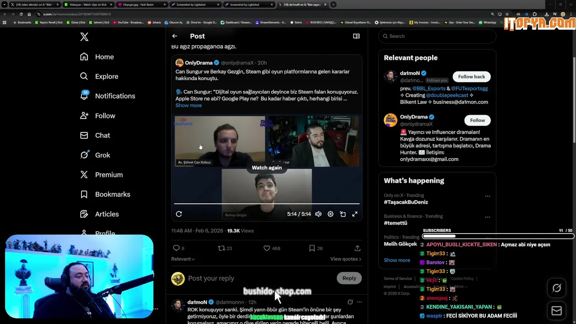
Task: Open the Terms of Service footer link
Action: (398, 279)
